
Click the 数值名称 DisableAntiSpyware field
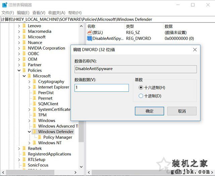[x=135, y=69]
